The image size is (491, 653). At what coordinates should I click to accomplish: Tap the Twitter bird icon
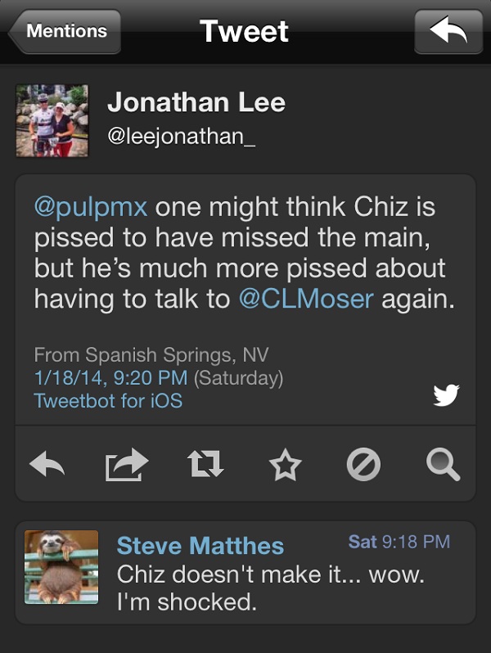[x=446, y=396]
